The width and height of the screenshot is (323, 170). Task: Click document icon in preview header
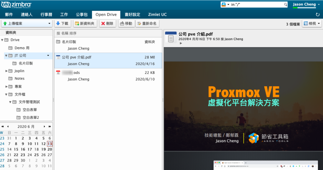tap(171, 37)
